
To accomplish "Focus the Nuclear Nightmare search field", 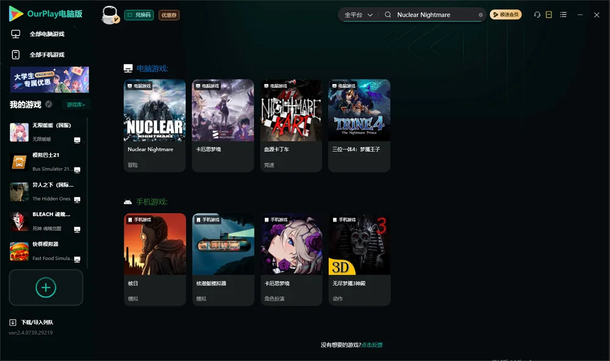I will [436, 15].
